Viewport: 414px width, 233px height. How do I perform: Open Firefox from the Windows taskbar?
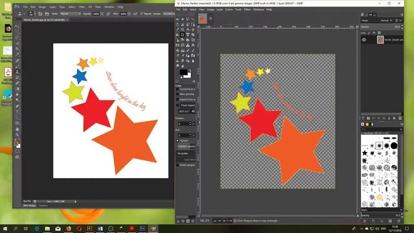point(69,228)
